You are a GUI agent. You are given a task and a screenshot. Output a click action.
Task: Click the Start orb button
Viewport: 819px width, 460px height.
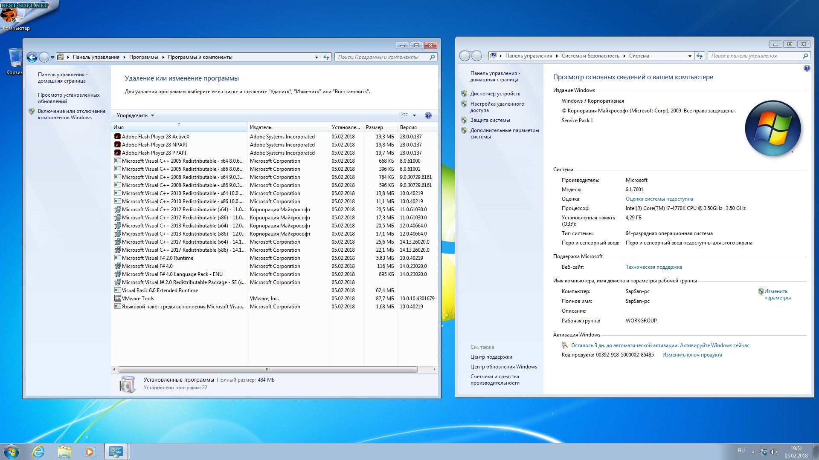coord(12,451)
